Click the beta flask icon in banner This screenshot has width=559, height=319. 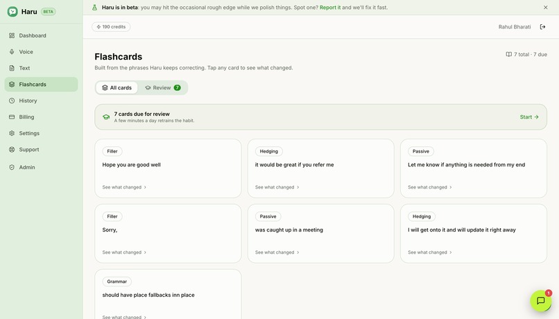tap(94, 8)
